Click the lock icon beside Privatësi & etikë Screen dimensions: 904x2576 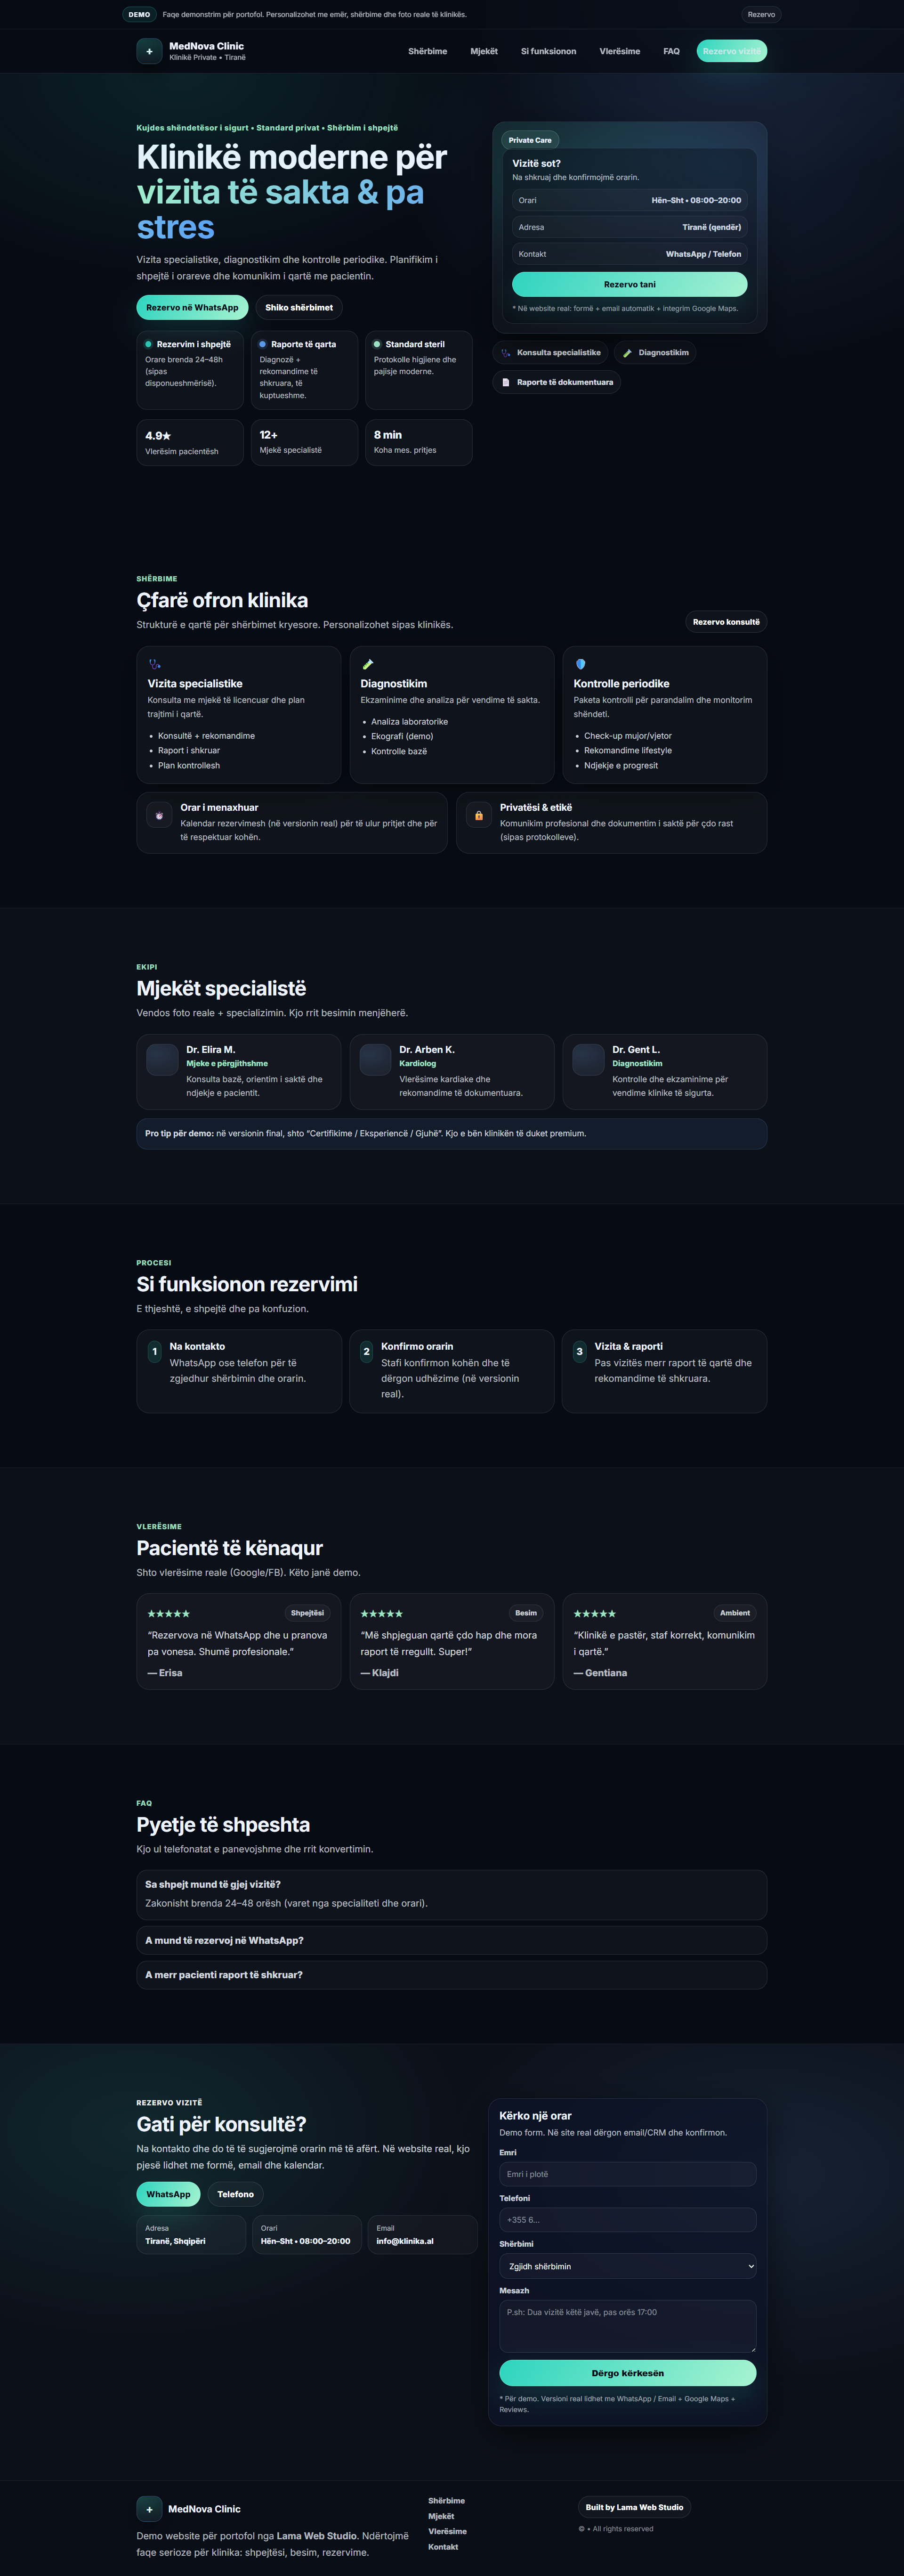click(x=478, y=815)
